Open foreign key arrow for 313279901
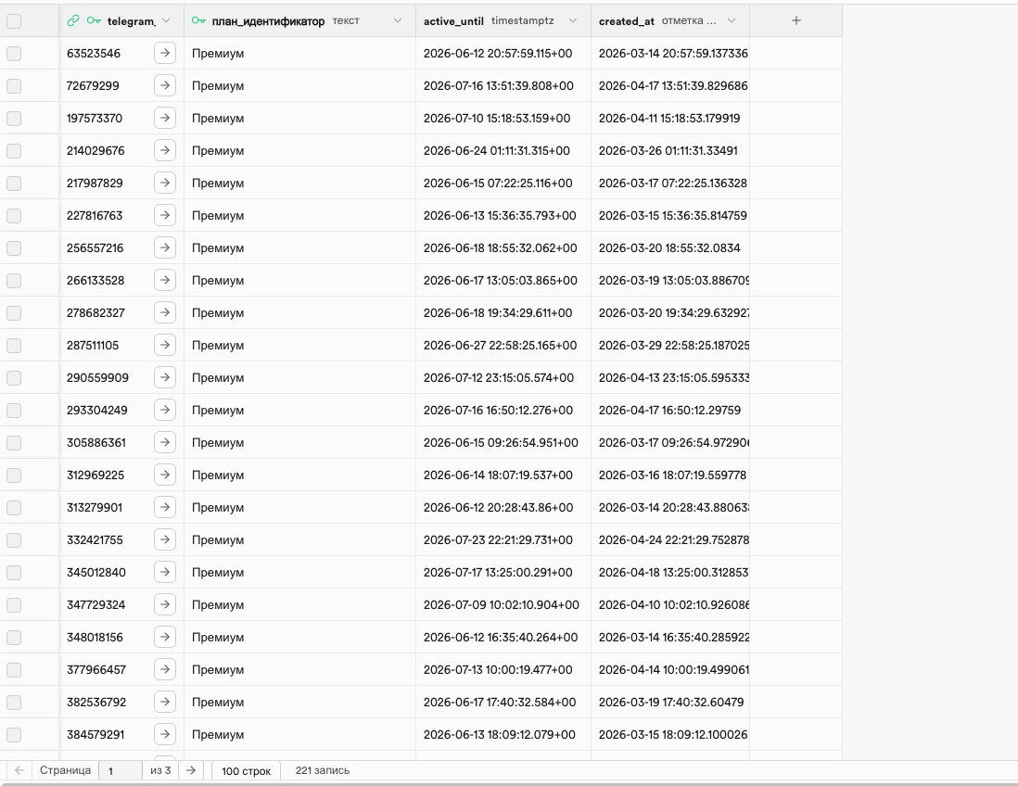Viewport: 1018px width, 786px height. coord(165,507)
